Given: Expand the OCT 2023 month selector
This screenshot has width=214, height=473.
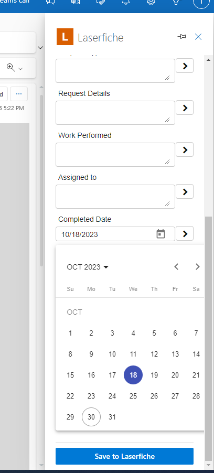Looking at the screenshot, I should [x=88, y=267].
